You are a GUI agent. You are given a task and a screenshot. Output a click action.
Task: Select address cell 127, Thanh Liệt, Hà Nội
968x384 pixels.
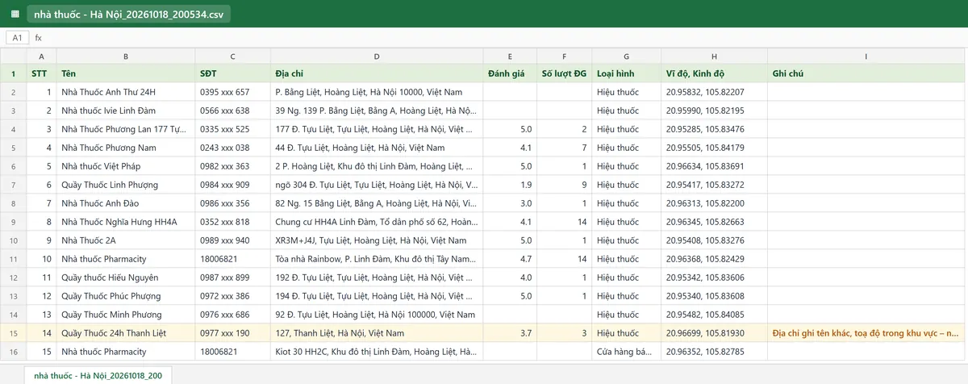point(377,333)
